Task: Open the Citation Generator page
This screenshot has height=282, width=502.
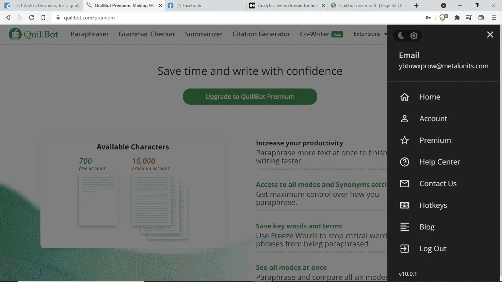Action: tap(261, 34)
